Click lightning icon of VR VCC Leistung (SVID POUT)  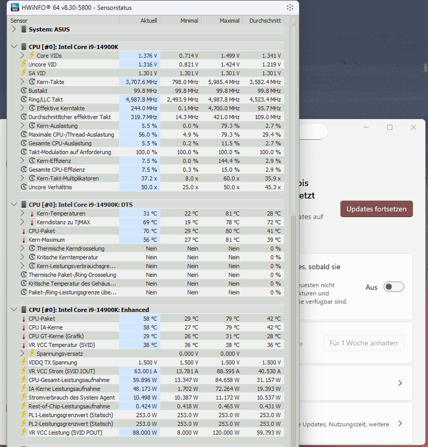coord(23,432)
